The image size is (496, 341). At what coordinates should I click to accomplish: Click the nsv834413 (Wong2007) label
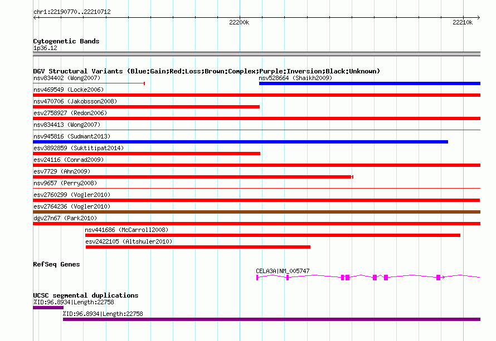click(67, 125)
